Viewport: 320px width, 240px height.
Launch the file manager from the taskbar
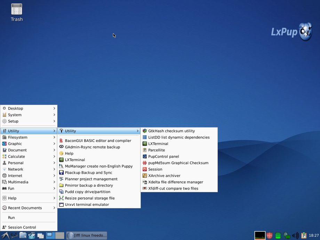23,235
